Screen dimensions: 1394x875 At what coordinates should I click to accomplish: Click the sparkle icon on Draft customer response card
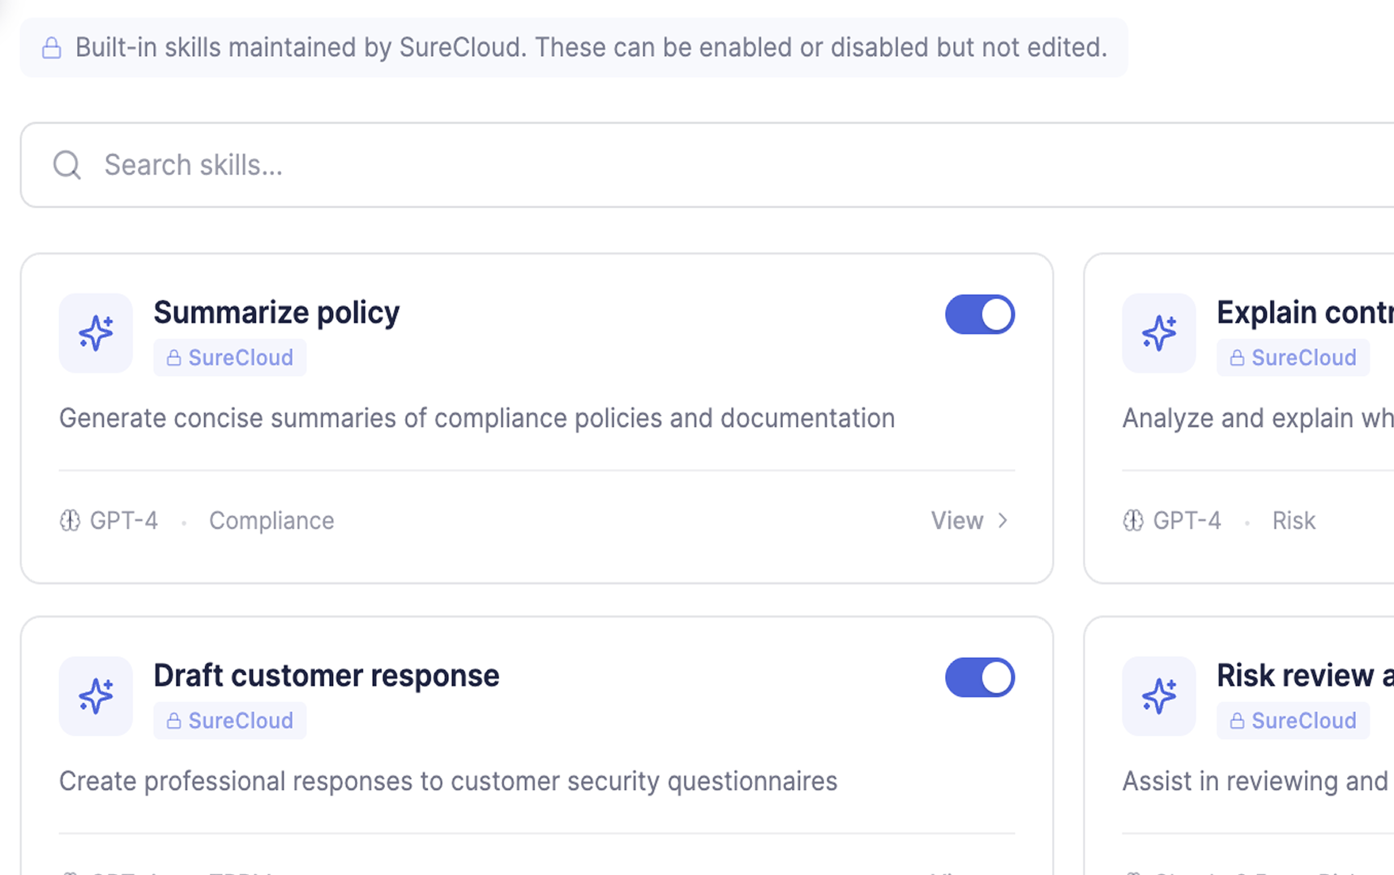[x=96, y=696]
